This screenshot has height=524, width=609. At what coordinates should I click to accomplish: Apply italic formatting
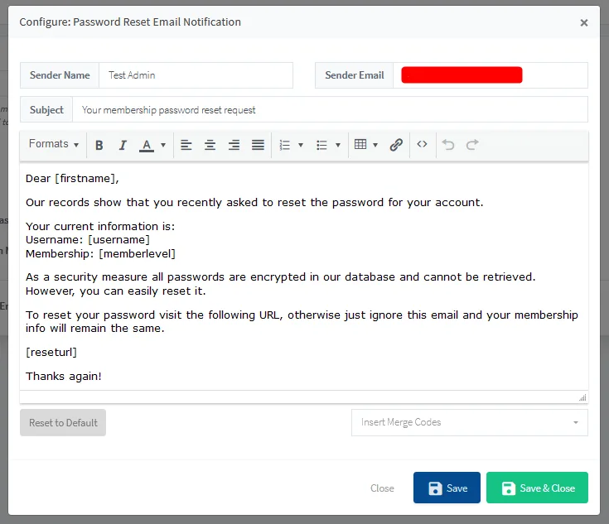123,145
